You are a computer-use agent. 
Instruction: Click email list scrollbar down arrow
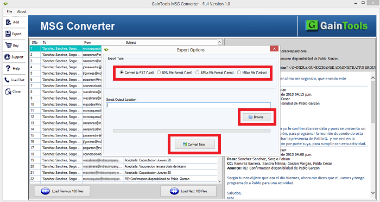219,181
